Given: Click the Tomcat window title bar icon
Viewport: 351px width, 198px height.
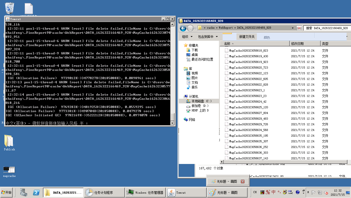Looking at the screenshot, I should tap(8, 19).
